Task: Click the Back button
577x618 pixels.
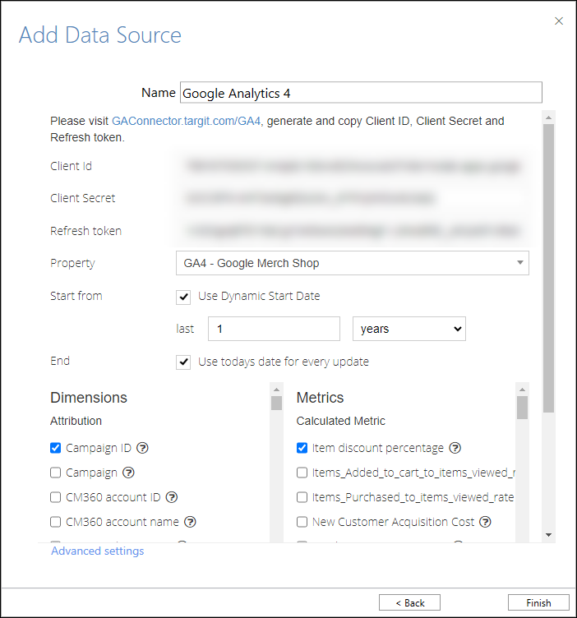Action: [409, 602]
